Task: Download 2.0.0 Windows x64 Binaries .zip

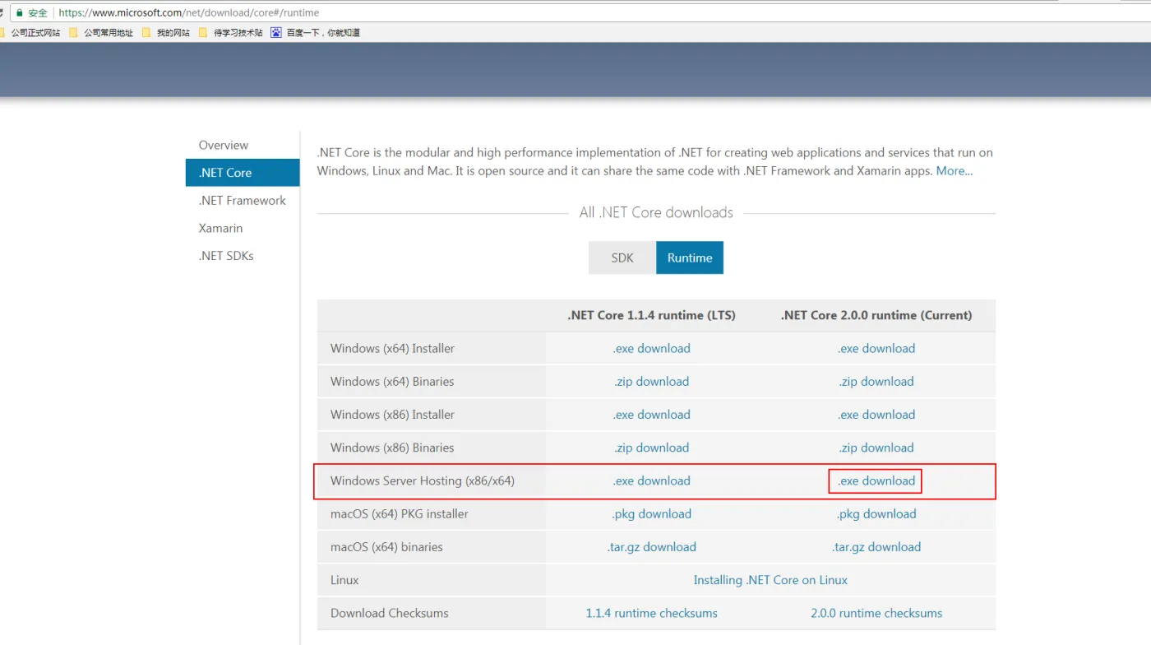Action: coord(876,382)
